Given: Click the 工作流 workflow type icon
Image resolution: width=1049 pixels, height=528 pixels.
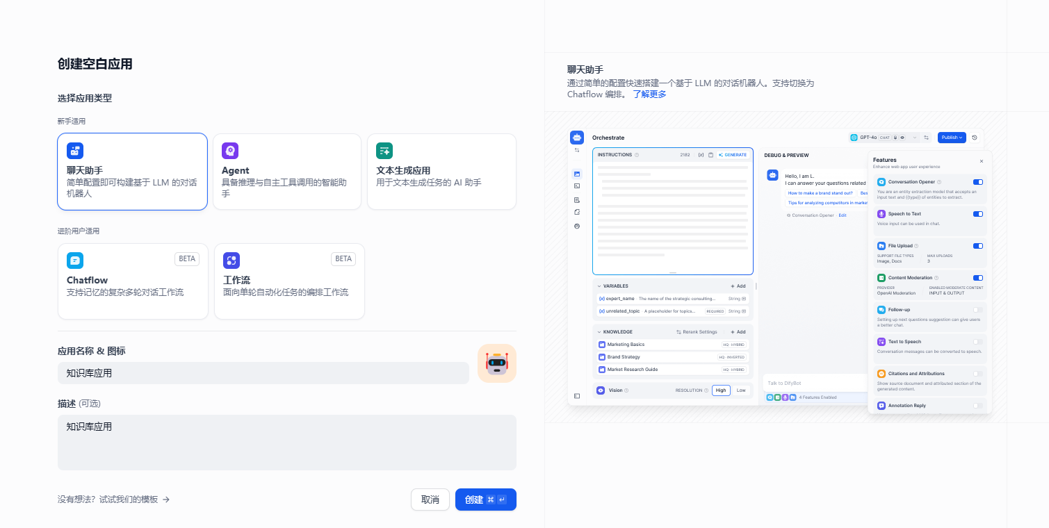Looking at the screenshot, I should (x=231, y=261).
